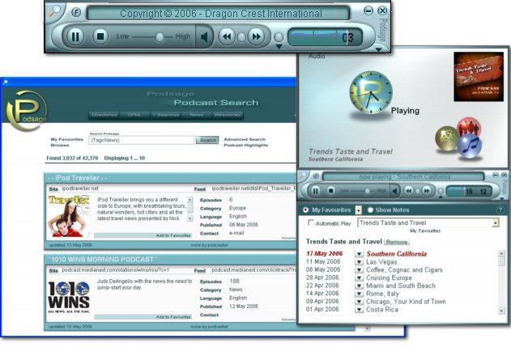
Task: Open 'more by podcaster' under iPod Traveller
Action: (209, 245)
